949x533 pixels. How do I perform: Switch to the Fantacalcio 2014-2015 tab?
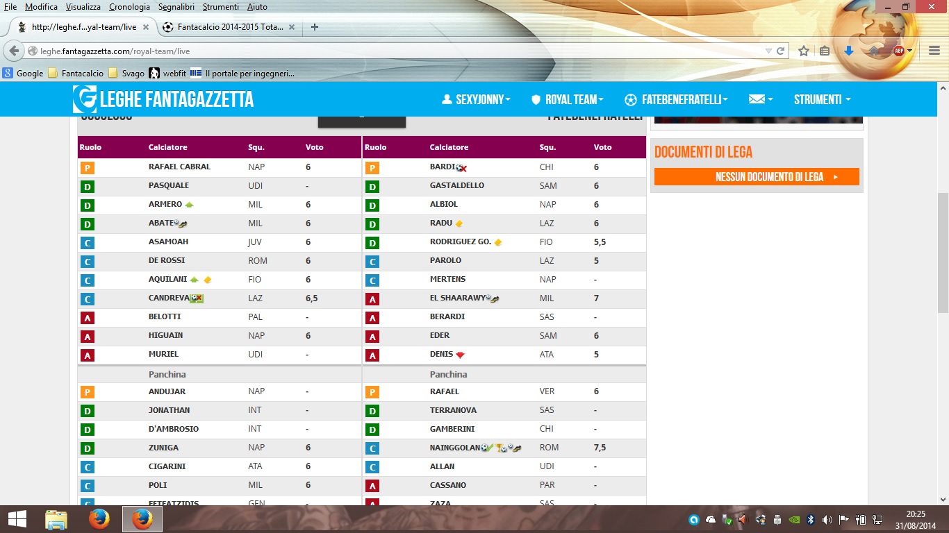[229, 27]
